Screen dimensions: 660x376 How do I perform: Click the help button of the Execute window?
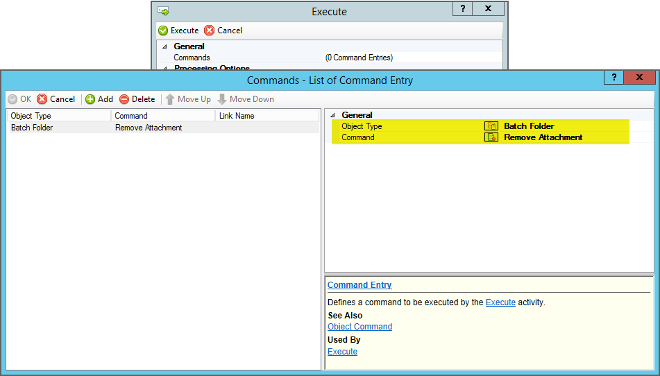pyautogui.click(x=463, y=8)
